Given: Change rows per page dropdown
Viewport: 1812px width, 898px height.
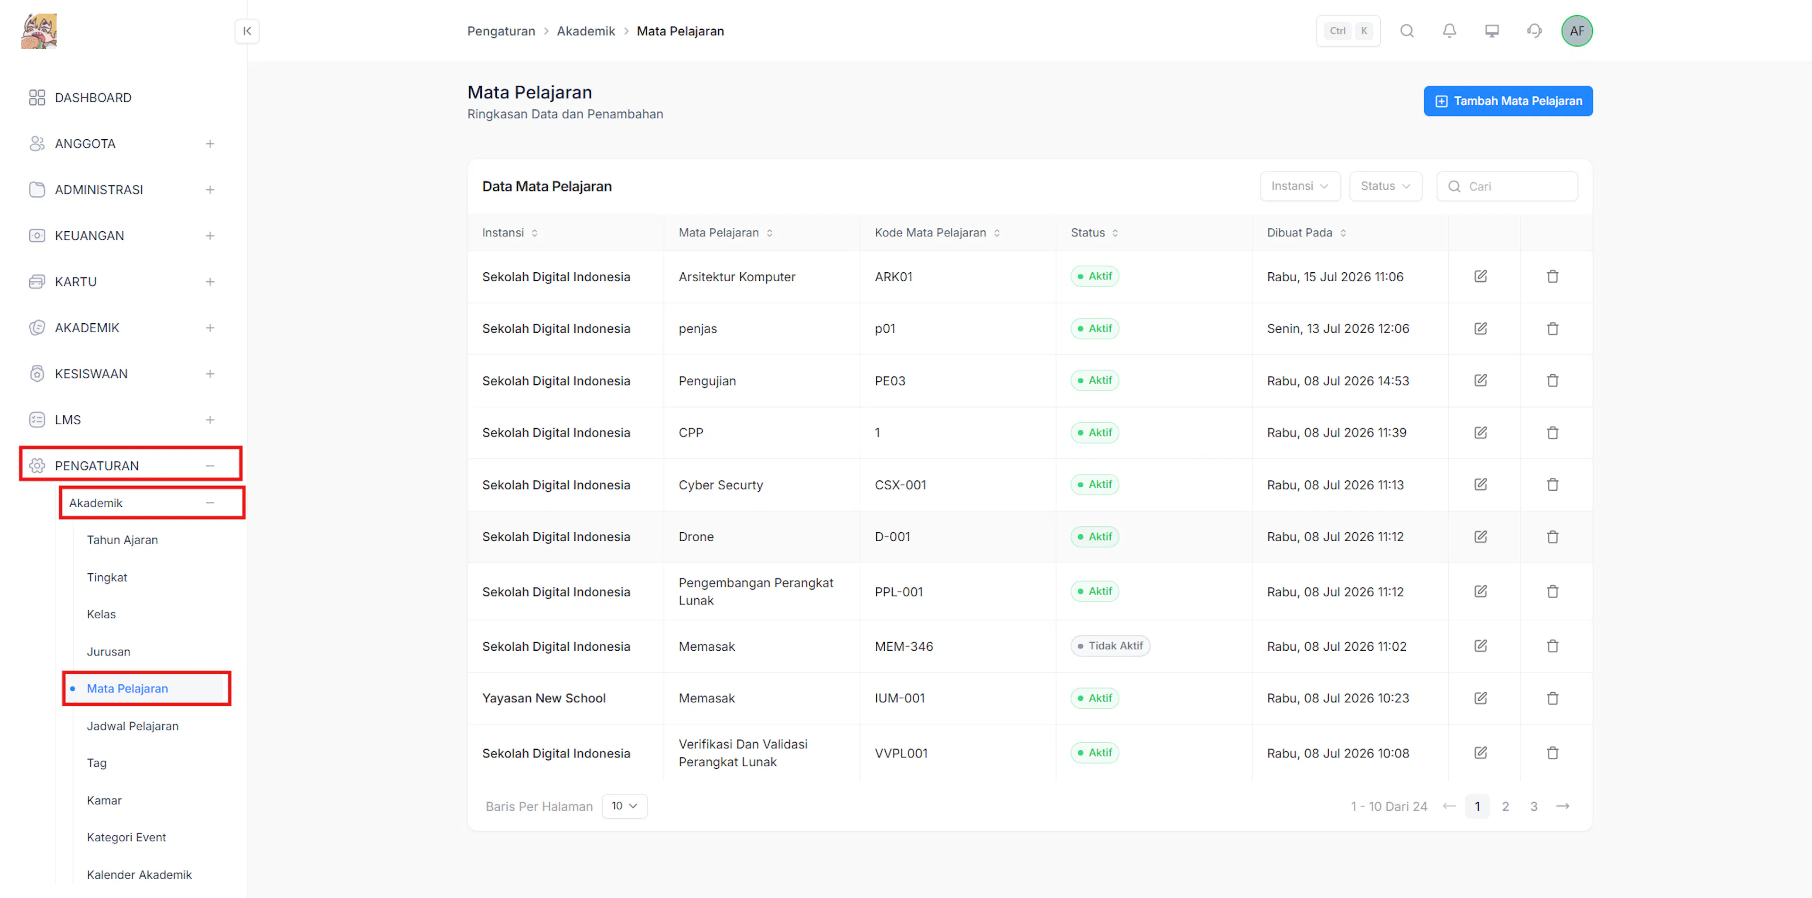Looking at the screenshot, I should point(624,806).
